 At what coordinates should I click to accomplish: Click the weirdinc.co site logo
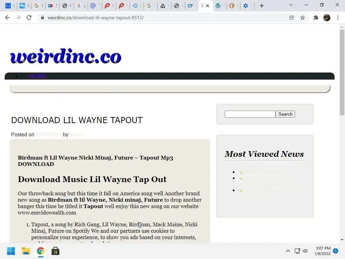pyautogui.click(x=66, y=56)
